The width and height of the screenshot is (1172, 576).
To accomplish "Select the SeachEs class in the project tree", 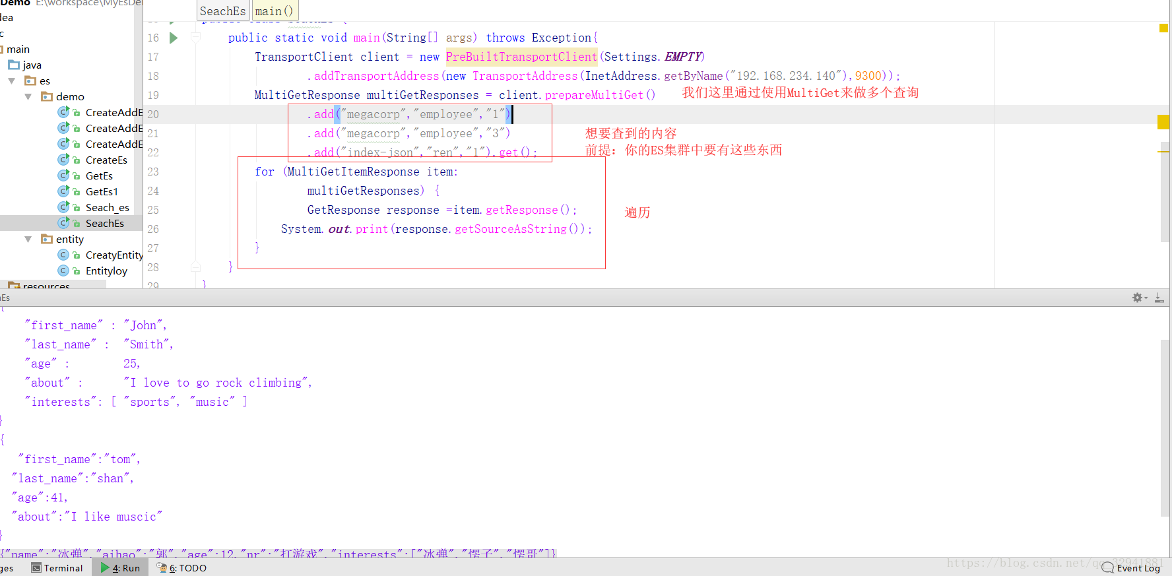I will point(105,223).
